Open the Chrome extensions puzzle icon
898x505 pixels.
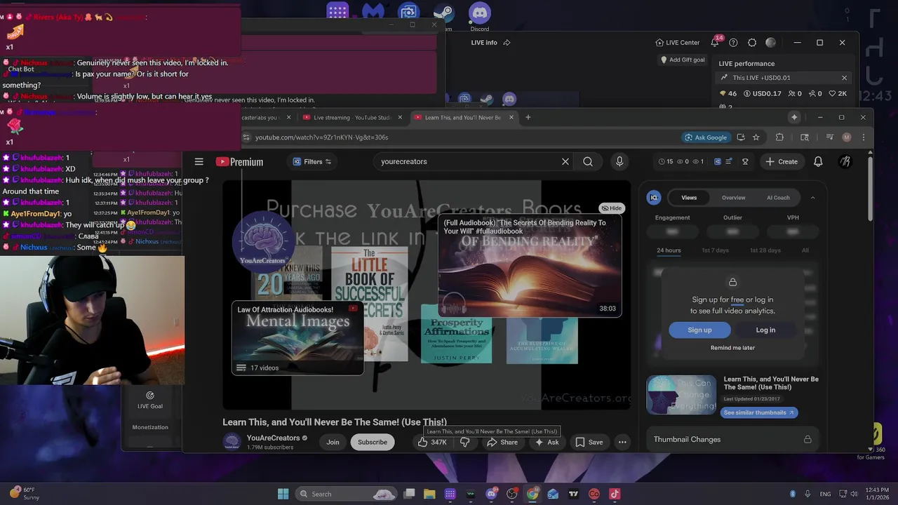tap(779, 137)
